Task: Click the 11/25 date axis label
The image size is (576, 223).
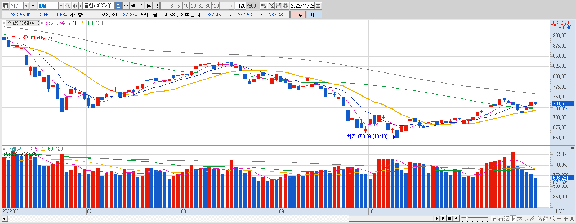Action: (x=559, y=211)
